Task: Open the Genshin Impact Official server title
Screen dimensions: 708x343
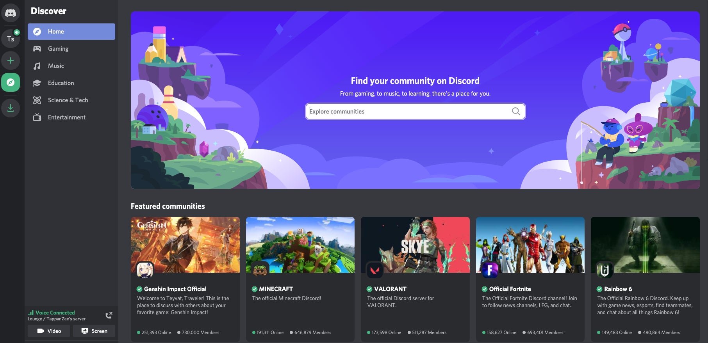Action: 175,289
